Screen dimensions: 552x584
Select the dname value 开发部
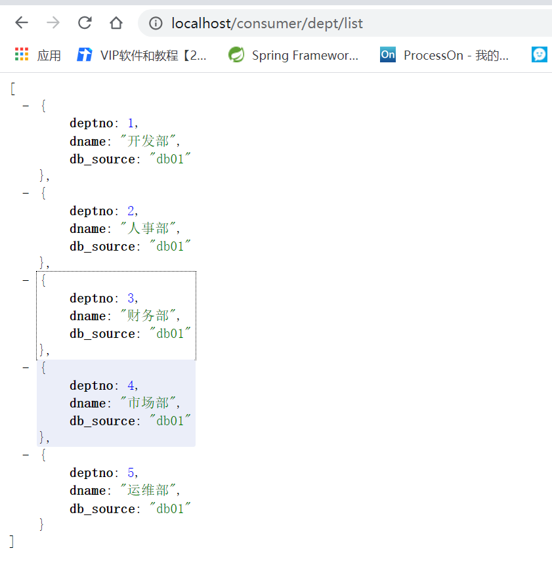(148, 141)
